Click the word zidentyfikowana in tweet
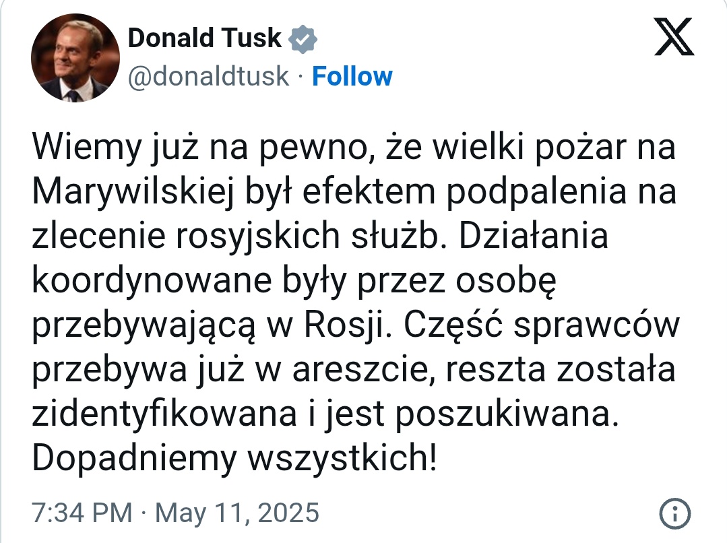Viewport: 727px width, 543px height. (164, 414)
